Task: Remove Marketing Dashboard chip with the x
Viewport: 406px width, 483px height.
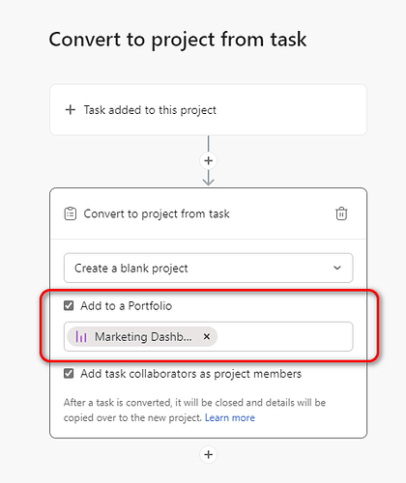Action: (207, 336)
